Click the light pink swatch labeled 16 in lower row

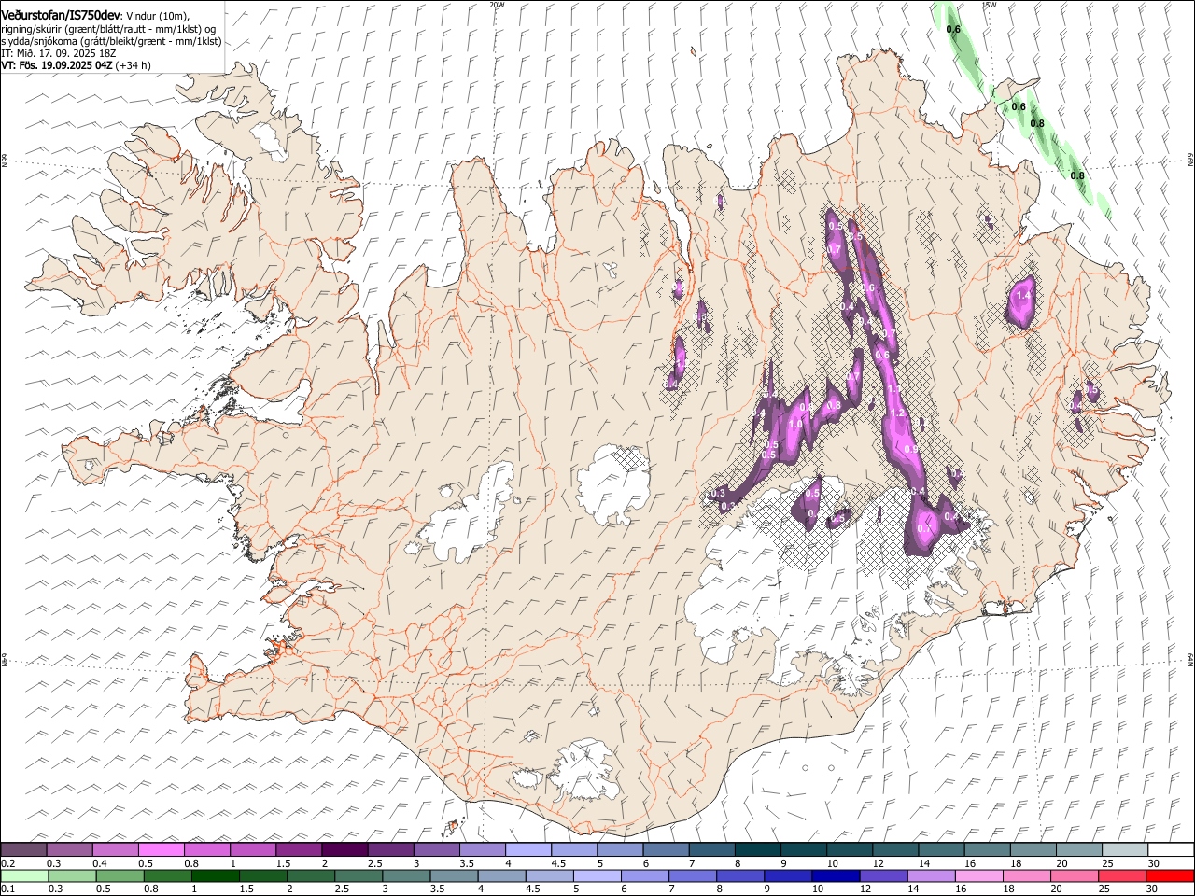click(978, 876)
